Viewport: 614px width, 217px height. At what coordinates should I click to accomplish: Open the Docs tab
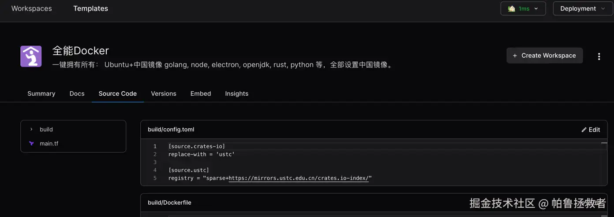77,94
